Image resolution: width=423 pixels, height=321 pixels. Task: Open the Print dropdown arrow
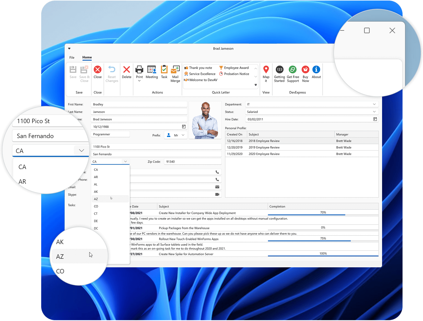[x=139, y=81]
